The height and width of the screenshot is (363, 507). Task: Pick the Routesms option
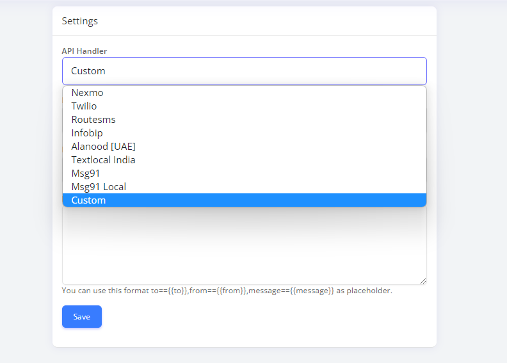click(x=244, y=120)
